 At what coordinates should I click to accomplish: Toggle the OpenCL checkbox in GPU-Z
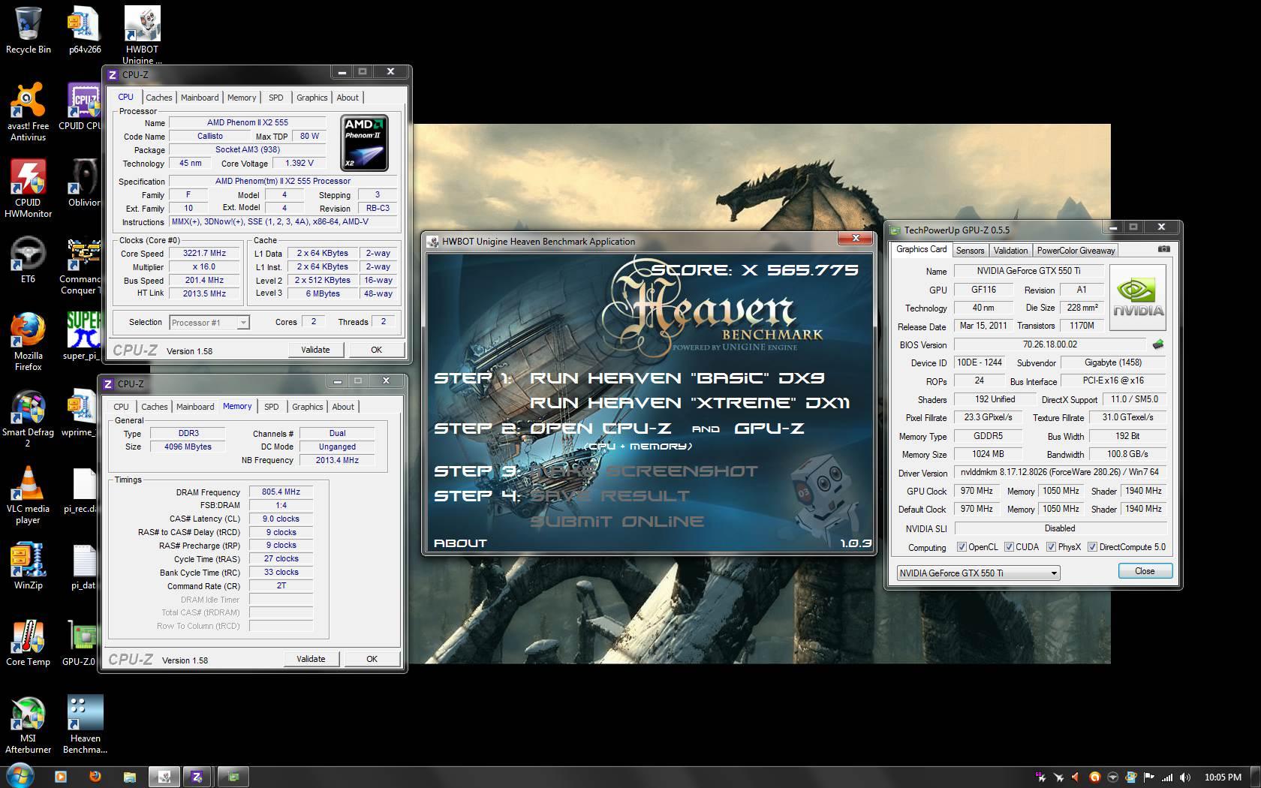point(962,547)
